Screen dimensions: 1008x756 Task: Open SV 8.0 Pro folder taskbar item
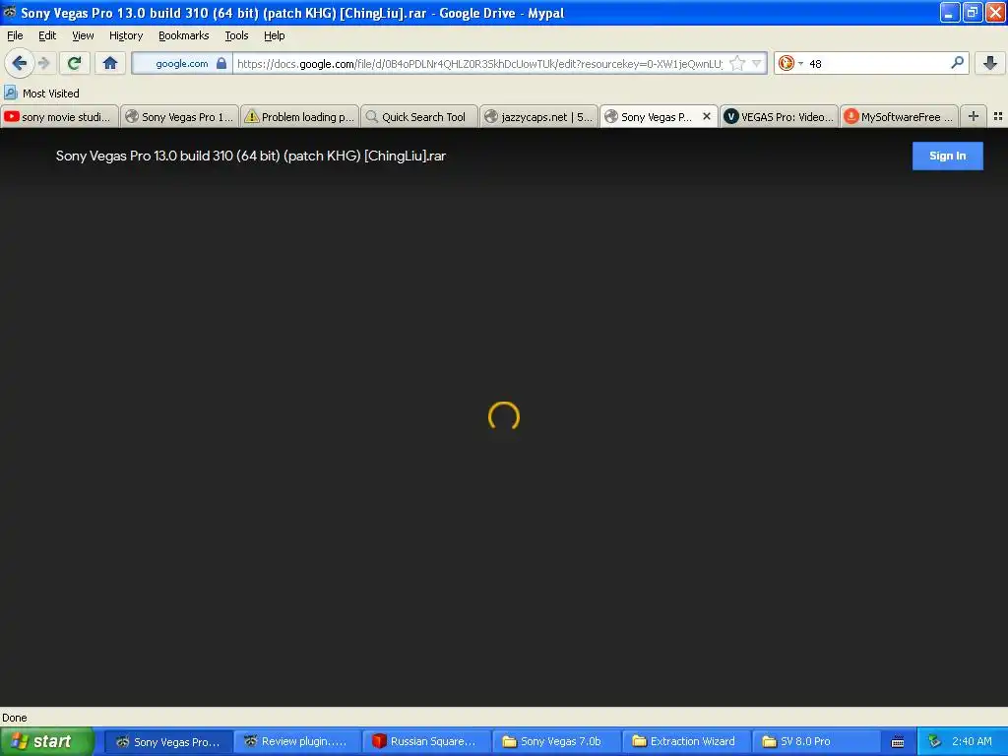click(814, 741)
